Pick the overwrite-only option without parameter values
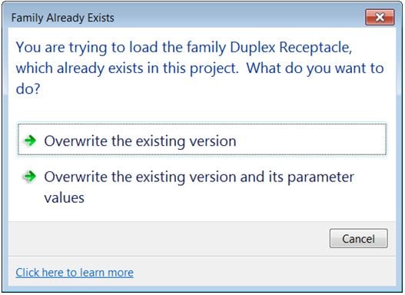Screen dimensions: 405x295 click(202, 140)
